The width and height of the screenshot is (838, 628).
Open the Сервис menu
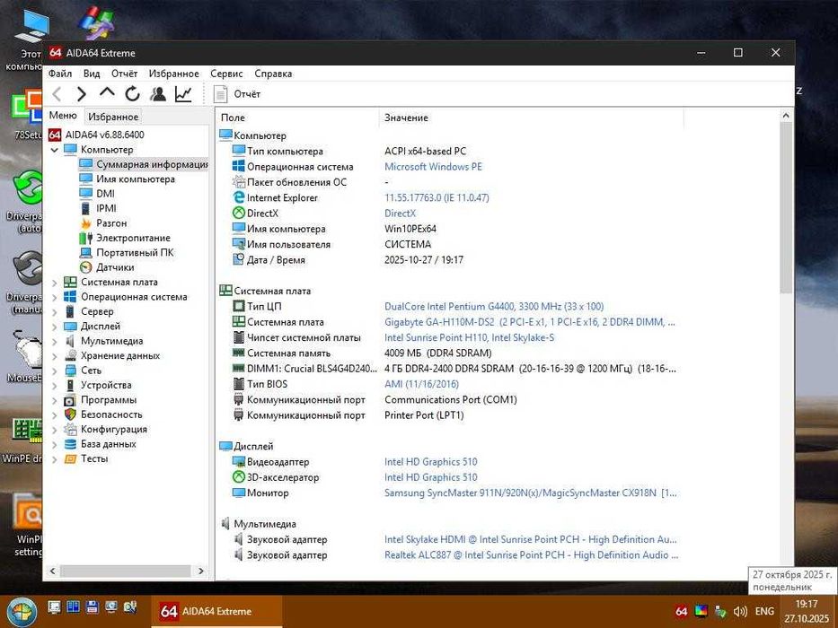[x=226, y=74]
